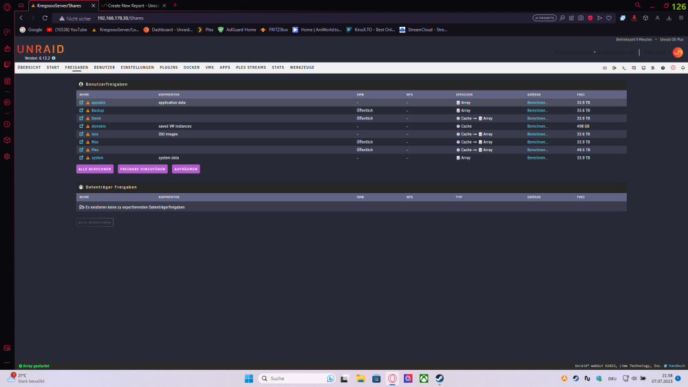This screenshot has height=387, width=688.
Task: Open File Explorer from the taskbar
Action: point(361,378)
